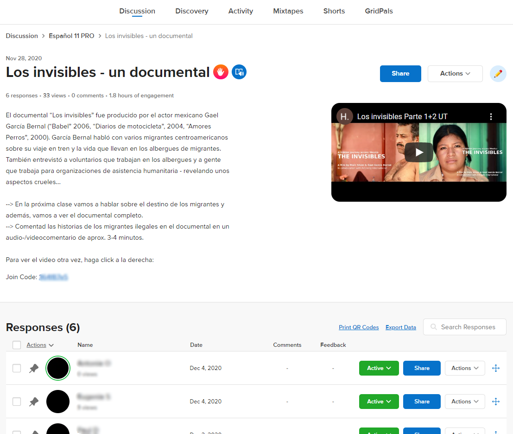Image resolution: width=513 pixels, height=434 pixels.
Task: Play the Los invisibles video
Action: tap(418, 152)
